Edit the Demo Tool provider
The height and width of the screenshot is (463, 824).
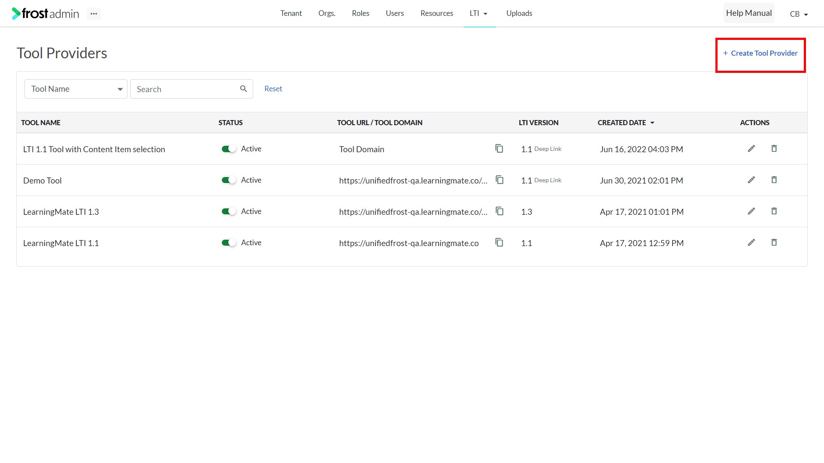point(751,180)
